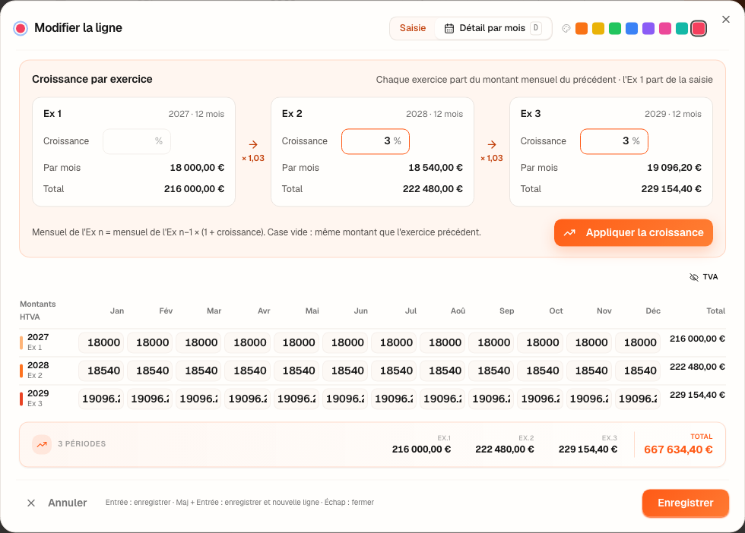Edit the 2027 Déc amount field
Image resolution: width=745 pixels, height=533 pixels.
[638, 342]
